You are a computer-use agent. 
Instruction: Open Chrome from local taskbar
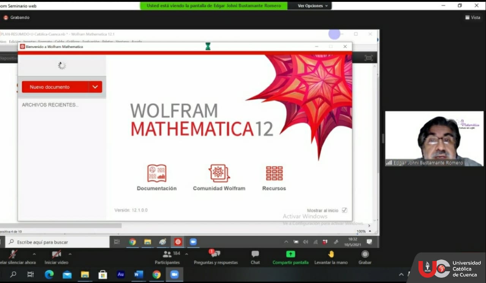pos(156,275)
